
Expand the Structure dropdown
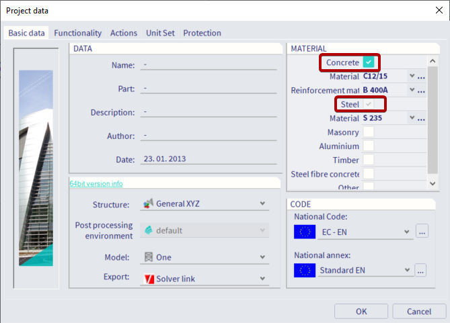coord(263,204)
